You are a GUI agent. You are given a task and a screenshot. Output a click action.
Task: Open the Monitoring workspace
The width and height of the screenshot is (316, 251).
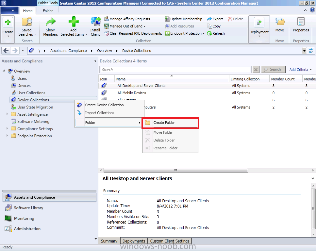point(49,218)
